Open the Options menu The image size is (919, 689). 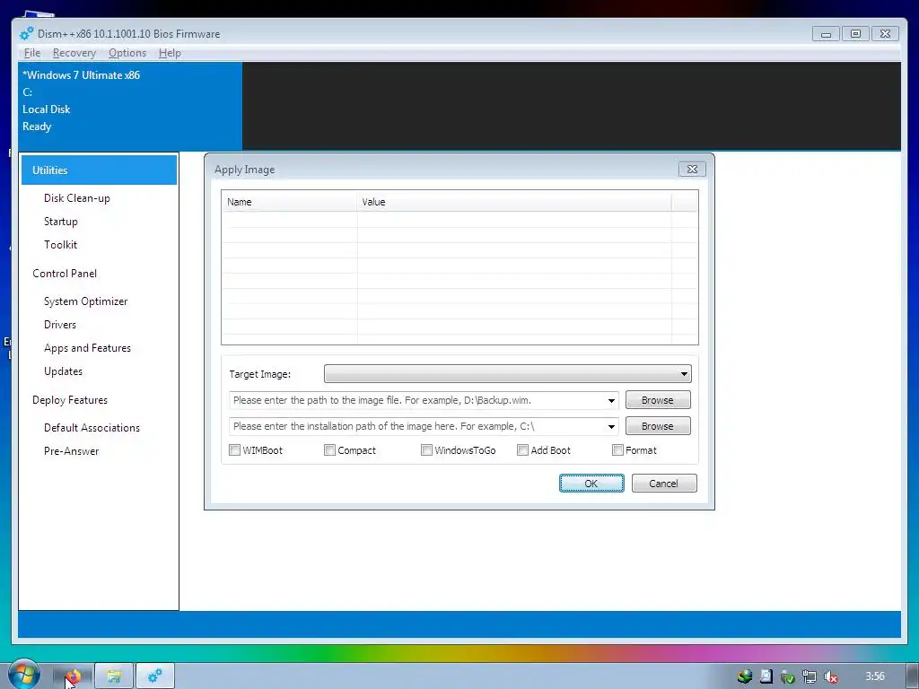pos(127,53)
